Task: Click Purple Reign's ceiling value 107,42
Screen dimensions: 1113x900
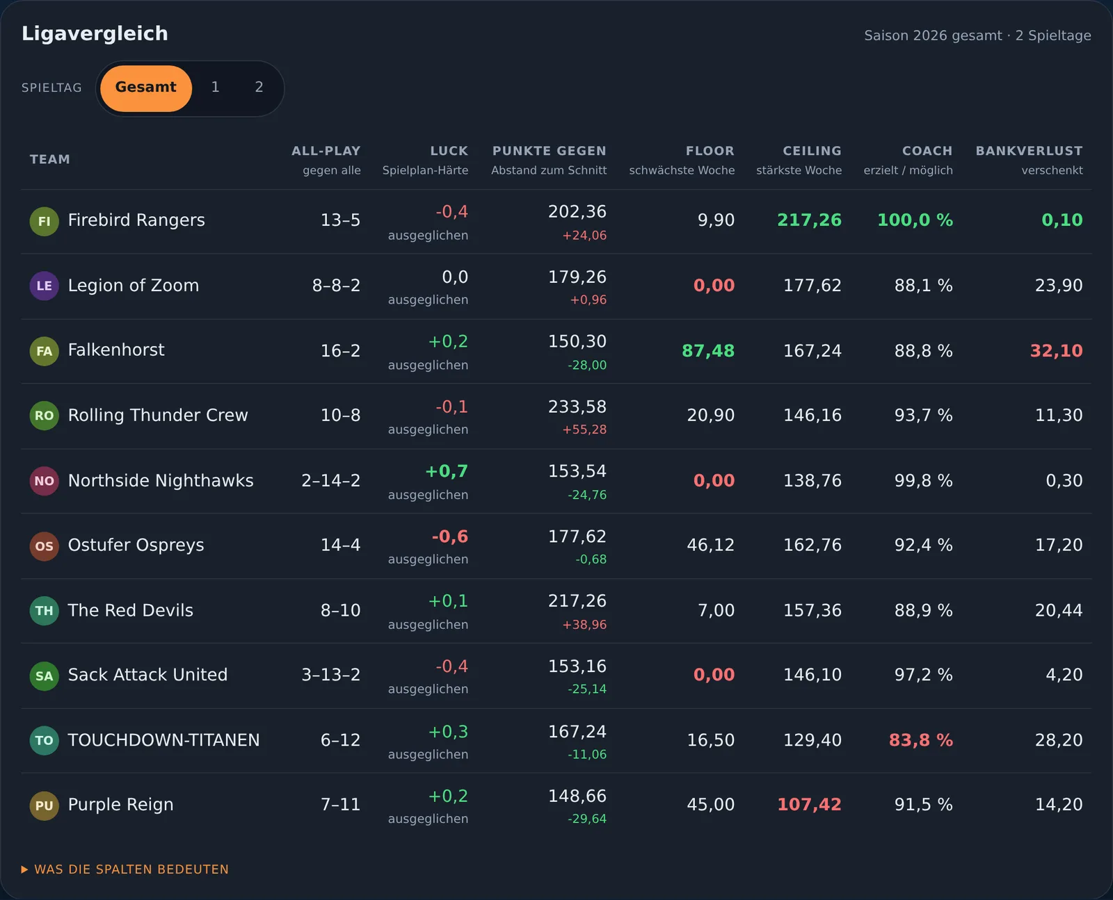Action: [x=809, y=805]
